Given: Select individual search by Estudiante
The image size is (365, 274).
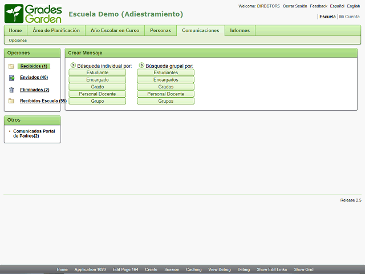Looking at the screenshot, I should click(98, 72).
